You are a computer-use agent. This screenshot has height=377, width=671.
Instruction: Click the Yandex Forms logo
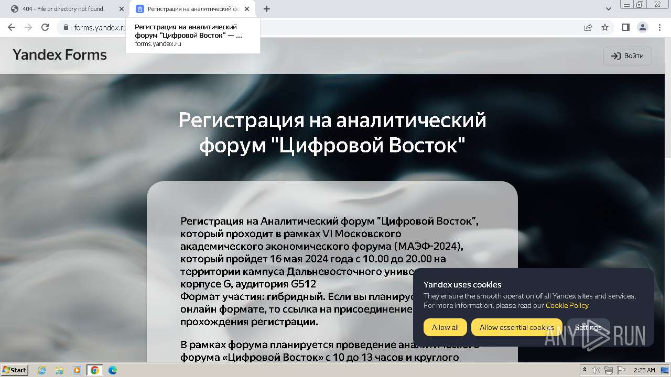(60, 55)
